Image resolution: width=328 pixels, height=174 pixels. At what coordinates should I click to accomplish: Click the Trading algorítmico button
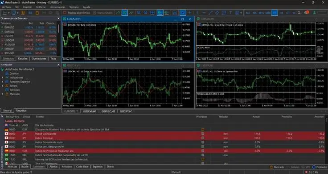[77, 13]
